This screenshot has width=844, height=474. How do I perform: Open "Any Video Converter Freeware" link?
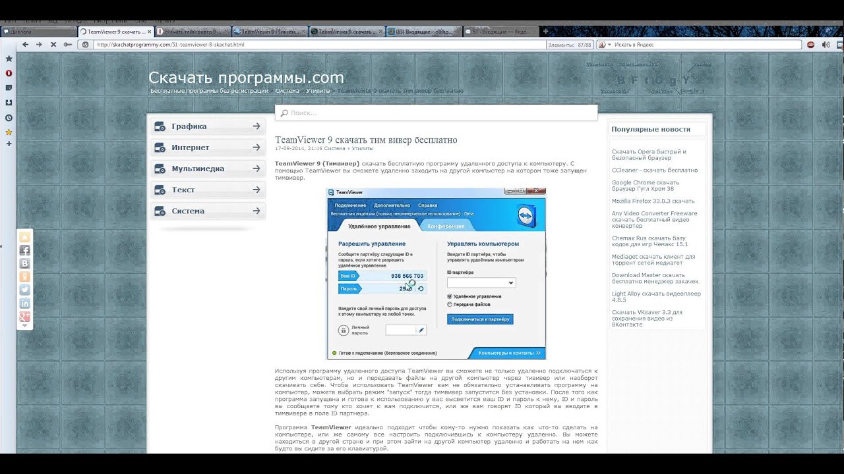[654, 219]
